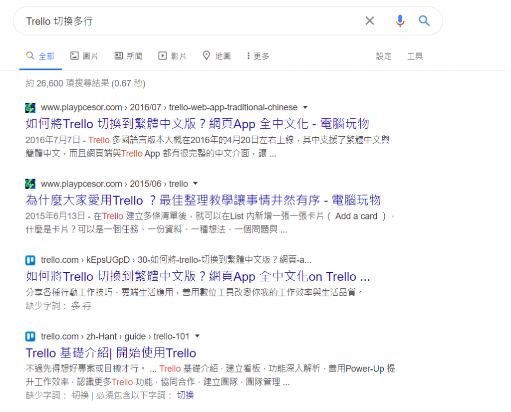Viewport: 511px width, 412px height.
Task: Click the three-dot icon beside 更多
Action: point(249,56)
